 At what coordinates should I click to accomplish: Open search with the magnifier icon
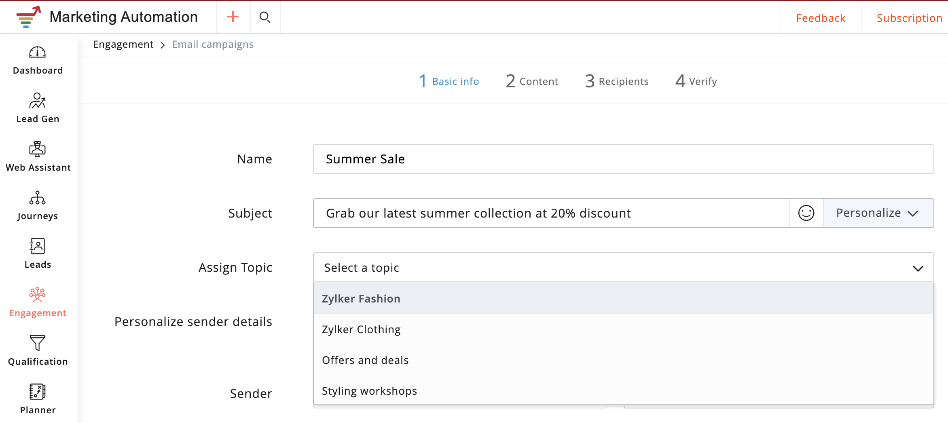click(265, 17)
